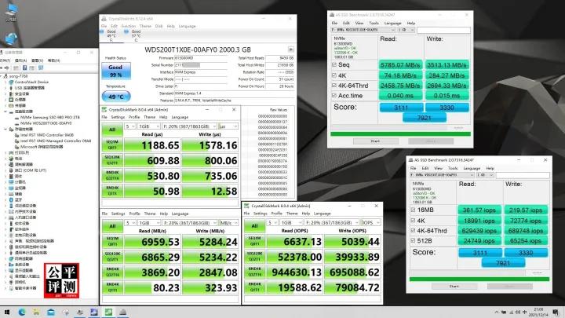Open Windows Start menu
Image resolution: width=565 pixels, height=318 pixels.
click(x=6, y=313)
